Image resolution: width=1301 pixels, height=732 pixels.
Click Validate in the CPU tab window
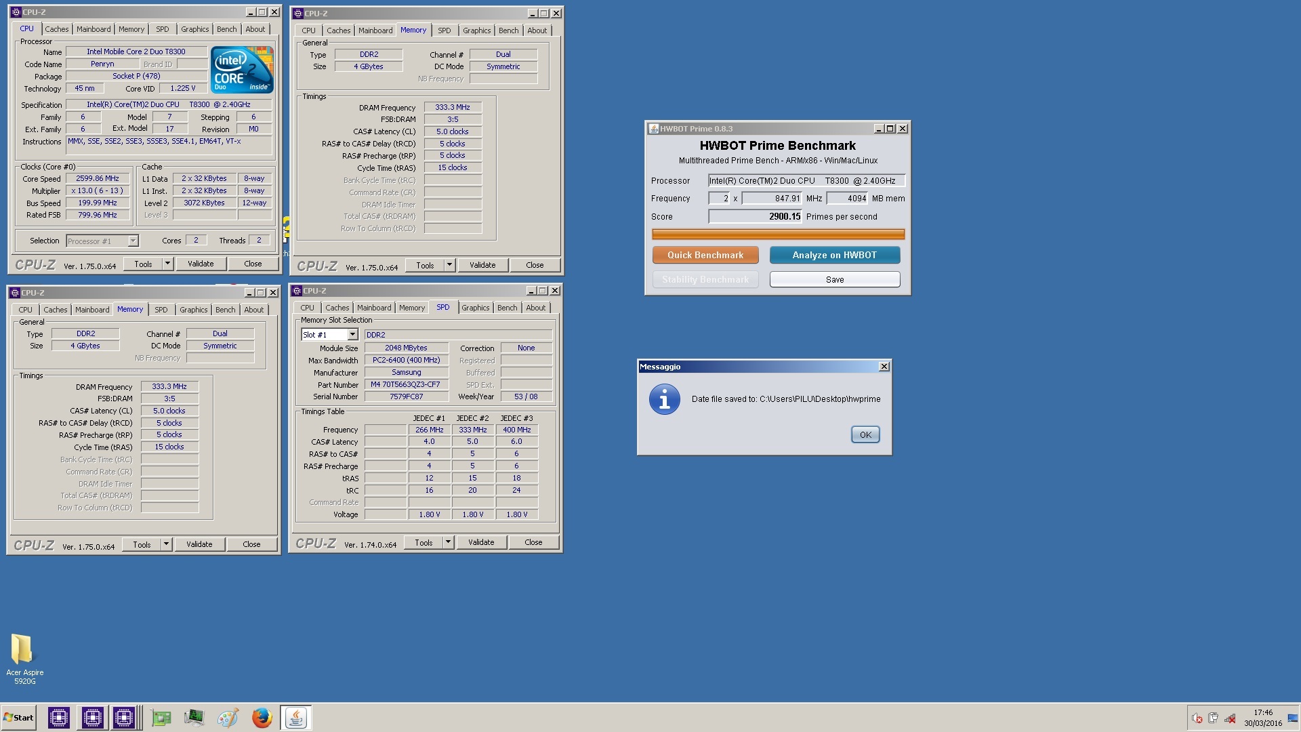(x=201, y=264)
